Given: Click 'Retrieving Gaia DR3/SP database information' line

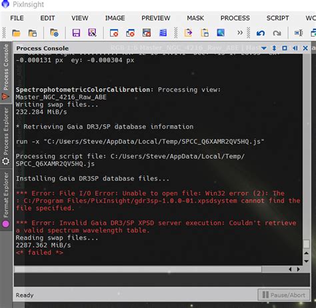Looking at the screenshot, I should 109,127.
